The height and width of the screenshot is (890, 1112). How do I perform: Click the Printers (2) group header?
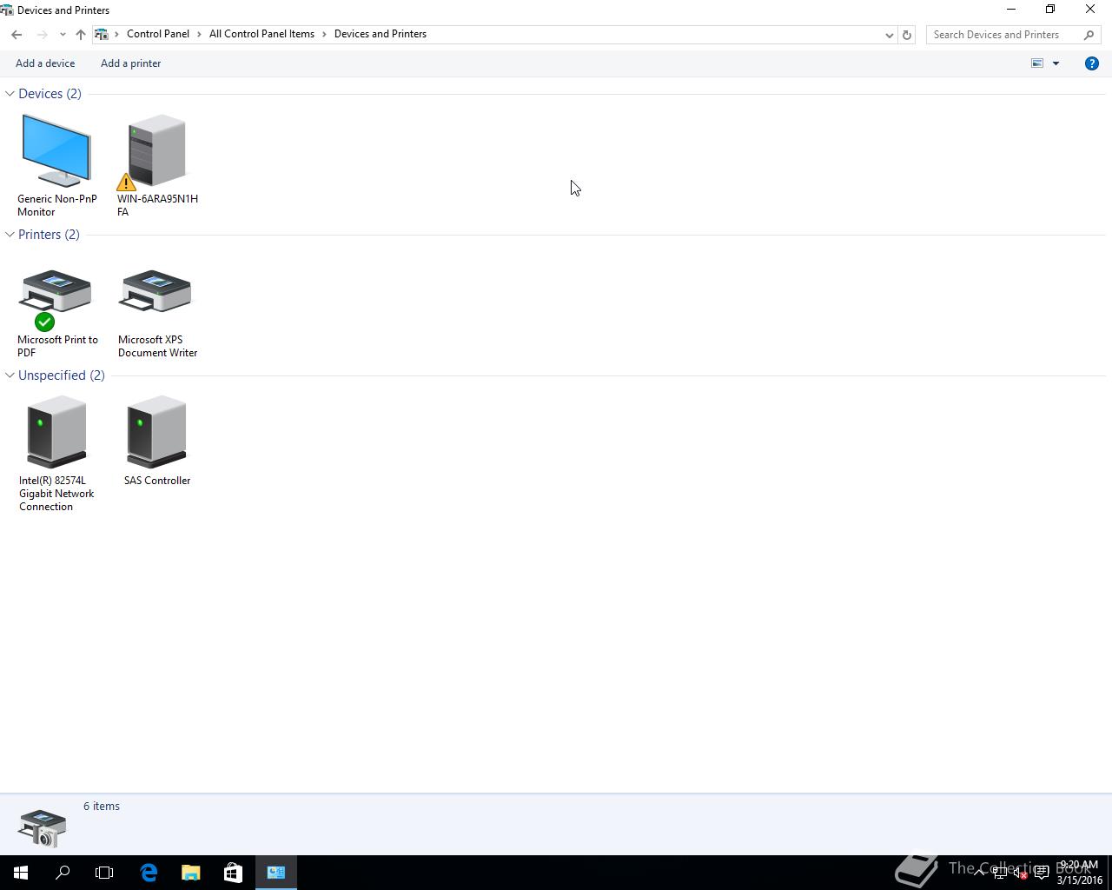click(x=49, y=235)
